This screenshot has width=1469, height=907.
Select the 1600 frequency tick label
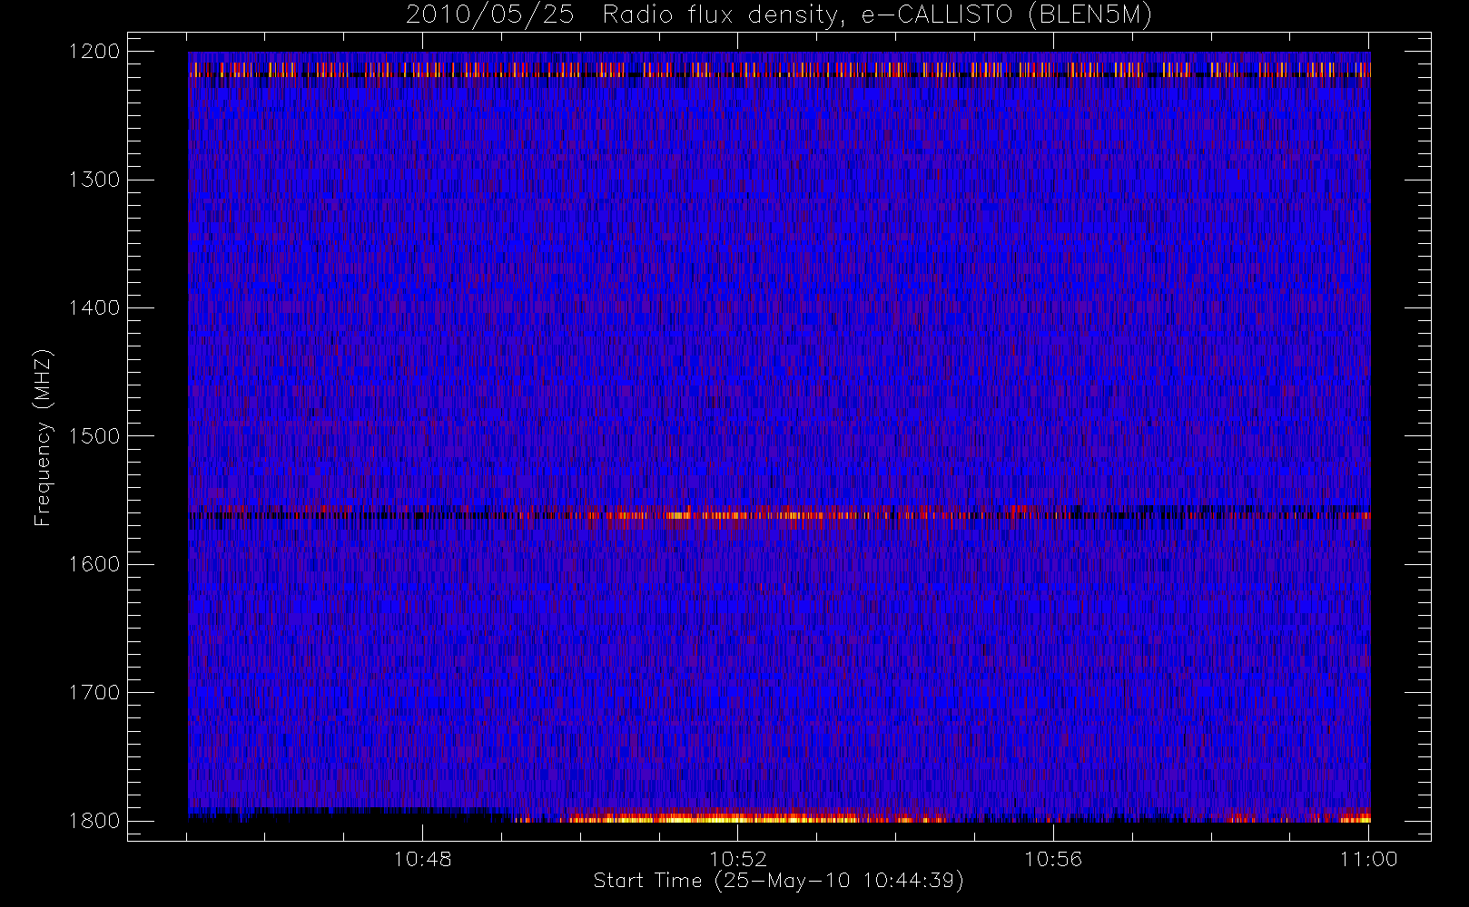pos(94,564)
